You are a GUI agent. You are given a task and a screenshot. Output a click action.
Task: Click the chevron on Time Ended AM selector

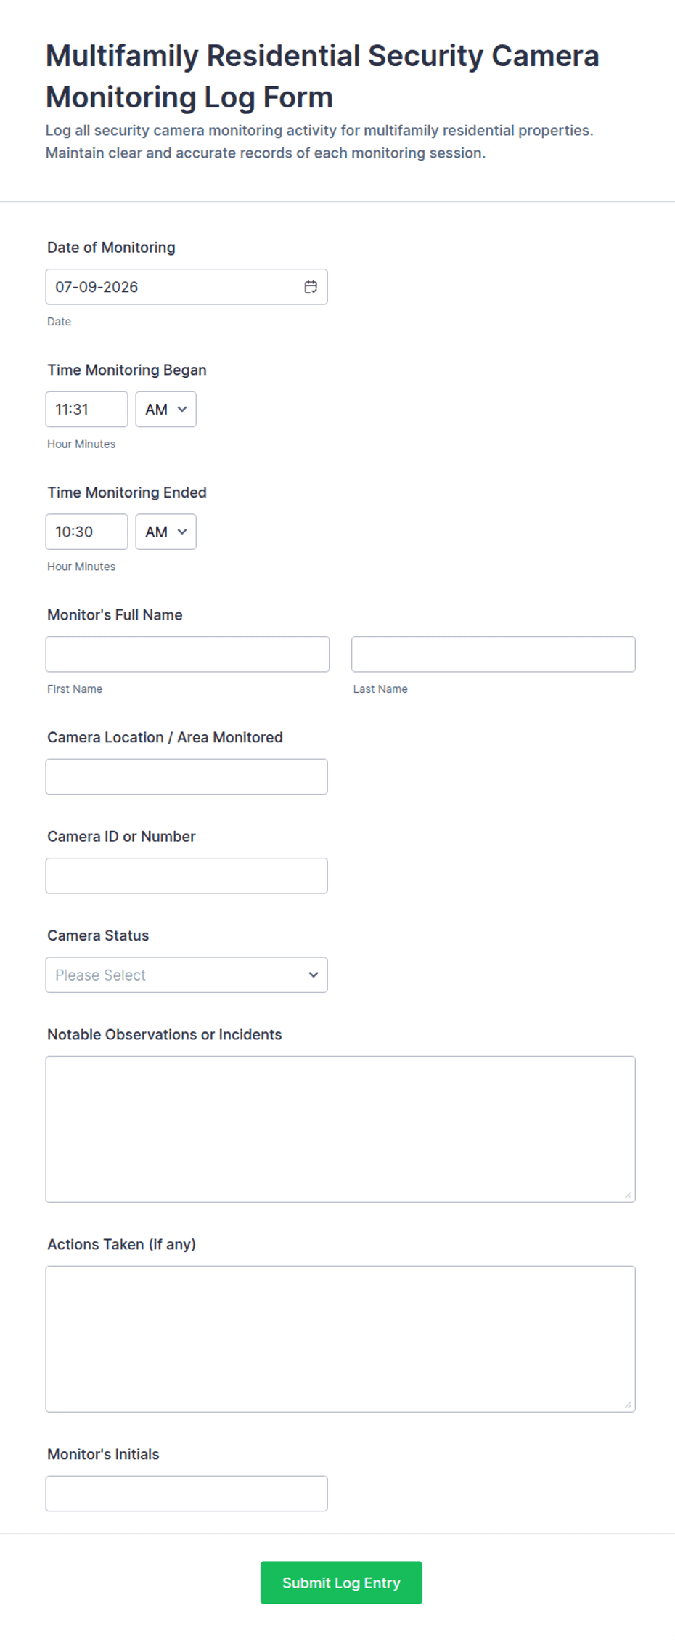[x=182, y=532]
